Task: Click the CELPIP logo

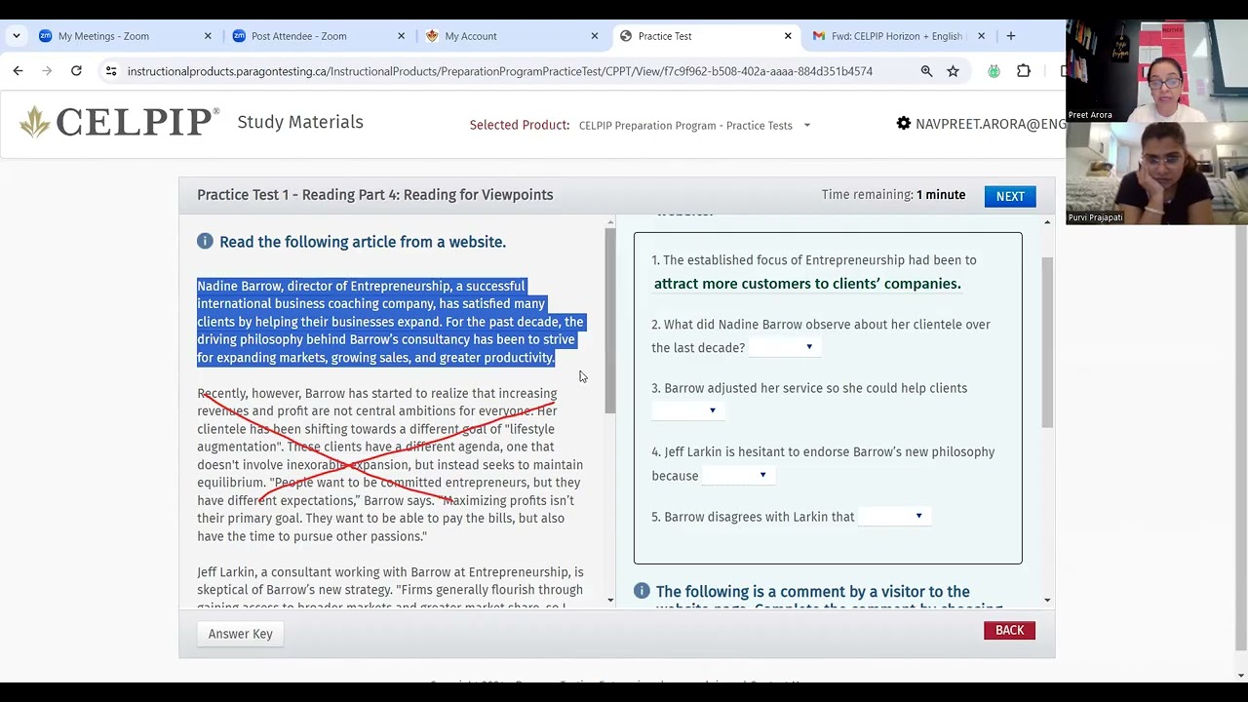Action: click(x=119, y=122)
